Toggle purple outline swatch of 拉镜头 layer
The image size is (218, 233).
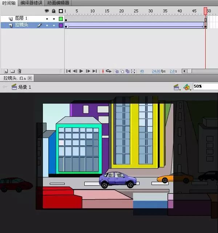[x=61, y=25]
